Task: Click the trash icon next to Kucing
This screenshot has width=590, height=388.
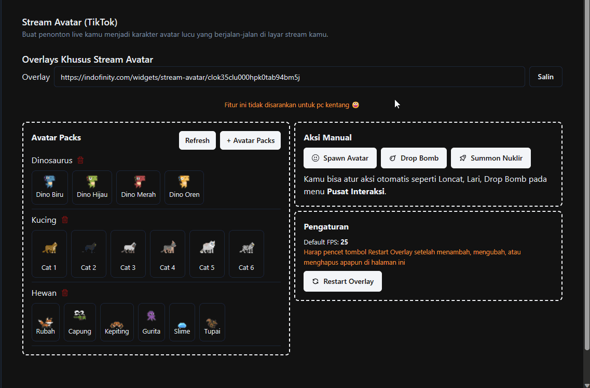Action: pyautogui.click(x=65, y=220)
